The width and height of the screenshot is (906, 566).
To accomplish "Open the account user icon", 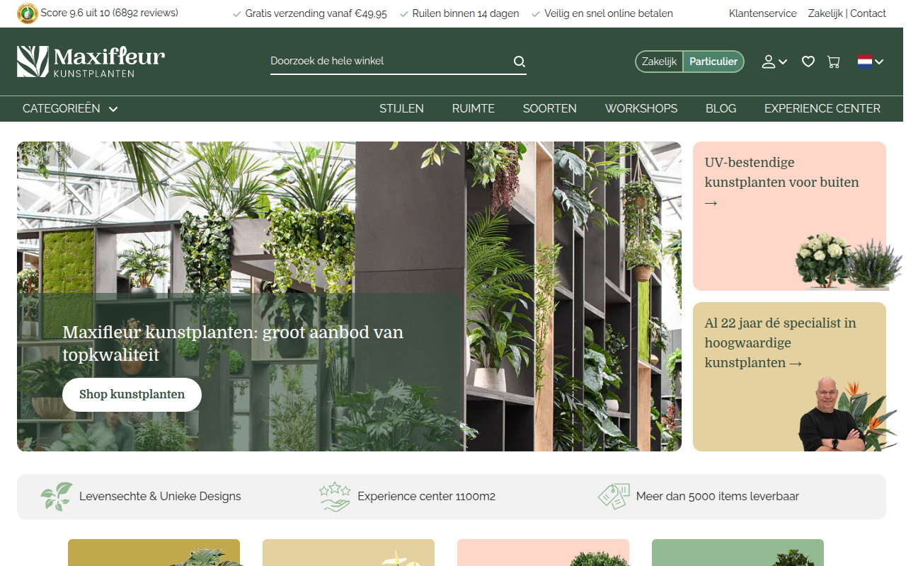I will tap(769, 62).
